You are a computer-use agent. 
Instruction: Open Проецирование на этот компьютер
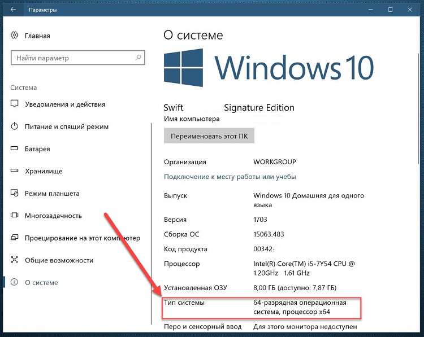(x=83, y=238)
